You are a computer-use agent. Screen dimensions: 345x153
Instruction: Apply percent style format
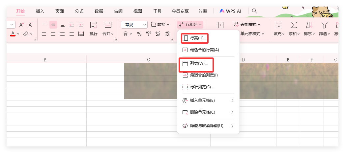[x=139, y=34]
